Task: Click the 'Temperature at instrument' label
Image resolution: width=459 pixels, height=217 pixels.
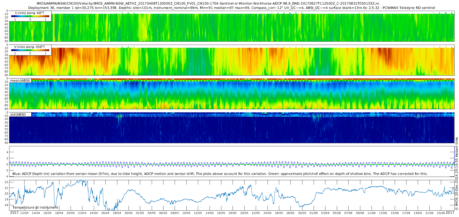Action: [x=35, y=208]
